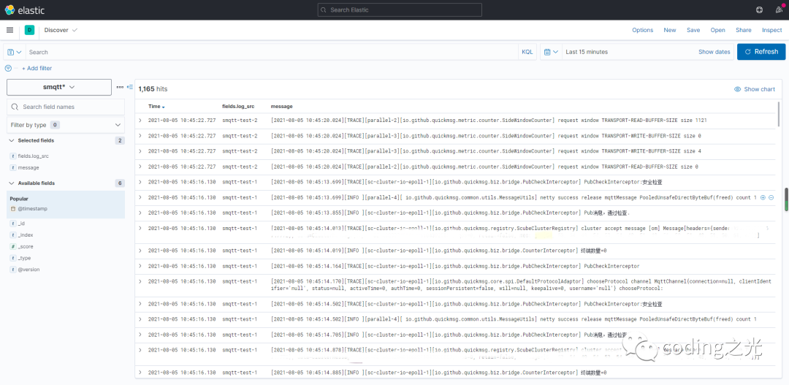Open the smqtt* index pattern dropdown

point(59,87)
